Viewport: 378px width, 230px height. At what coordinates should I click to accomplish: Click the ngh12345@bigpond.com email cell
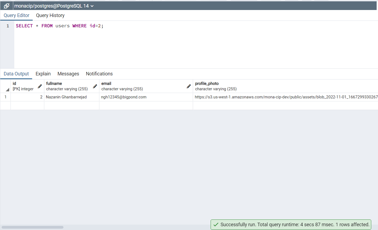click(124, 97)
